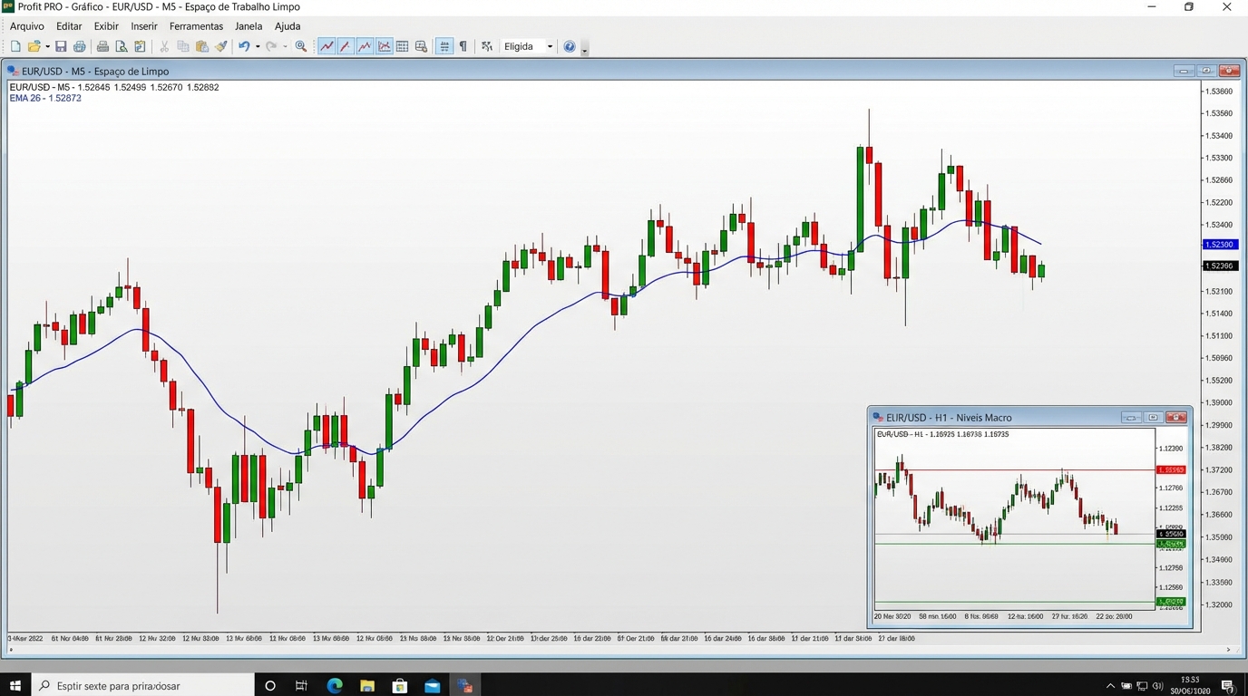Toggle the paragraph marks button
Image resolution: width=1248 pixels, height=696 pixels.
pos(463,46)
